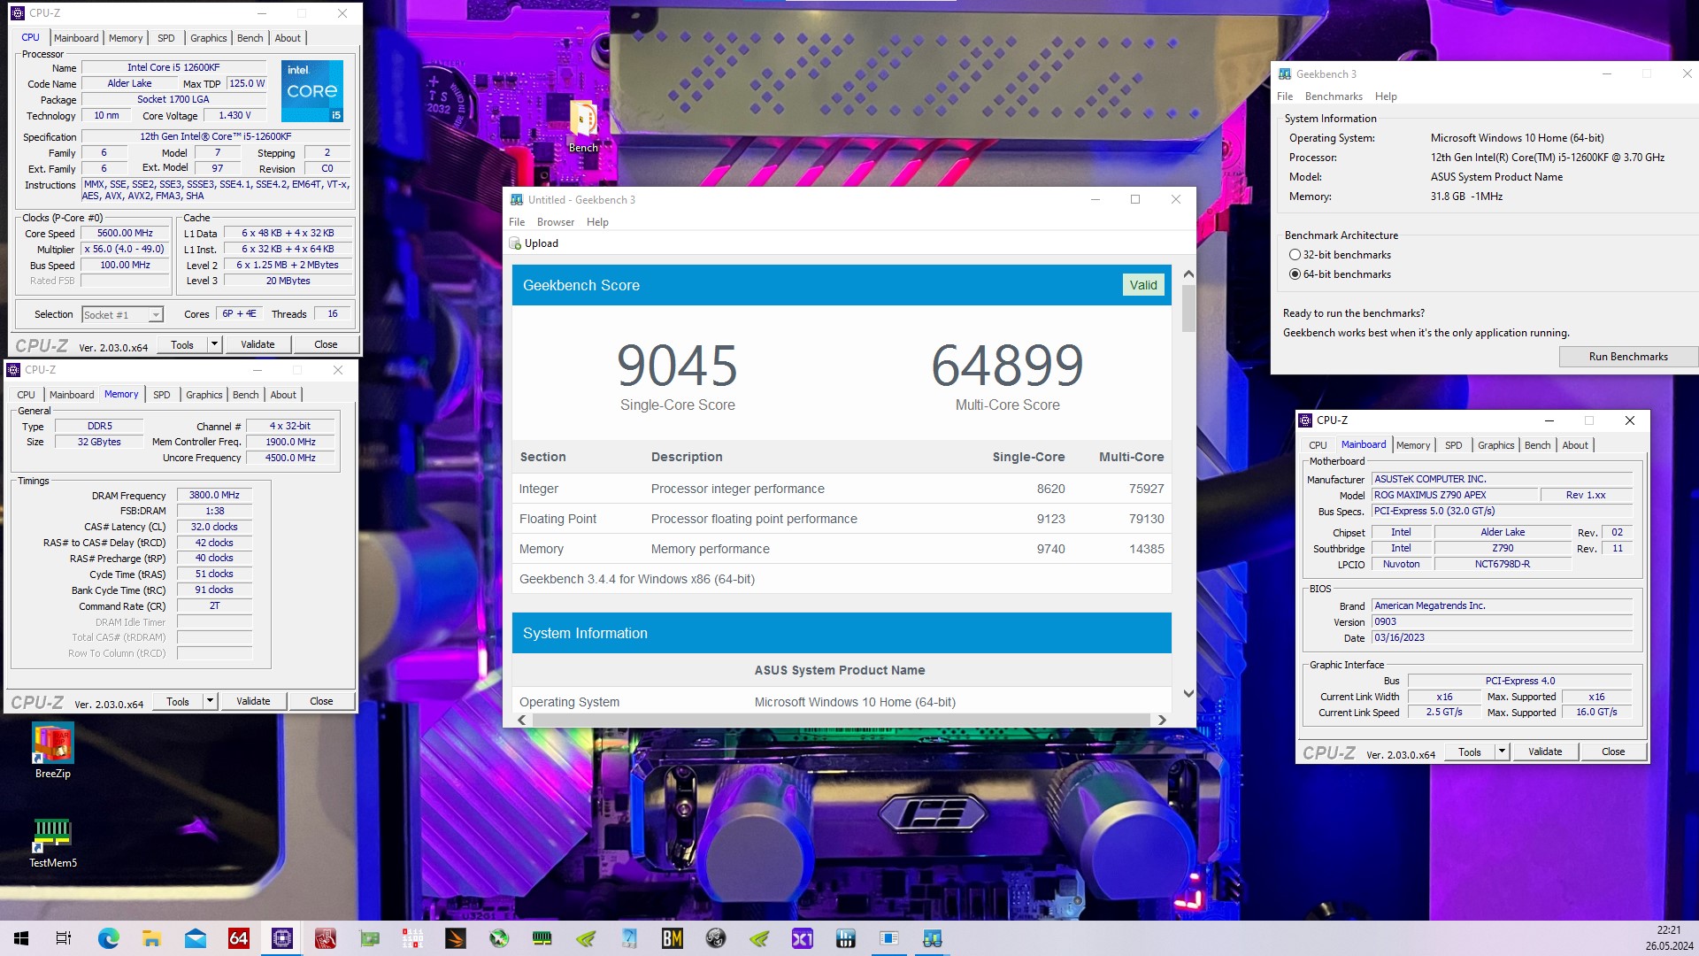Open the green graphics card taskbar icon
This screenshot has width=1699, height=956.
[369, 938]
